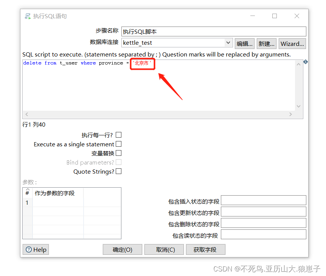This screenshot has width=326, height=276.
Task: Enable the 执行每一行? checkbox
Action: point(118,135)
